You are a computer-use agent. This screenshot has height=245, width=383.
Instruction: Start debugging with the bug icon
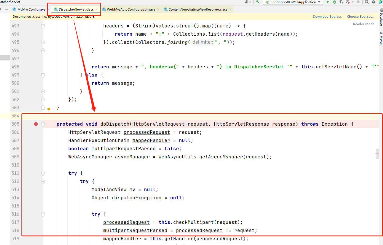click(335, 2)
